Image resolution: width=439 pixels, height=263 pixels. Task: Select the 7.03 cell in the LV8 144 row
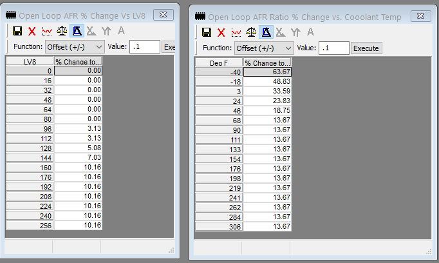tap(78, 158)
